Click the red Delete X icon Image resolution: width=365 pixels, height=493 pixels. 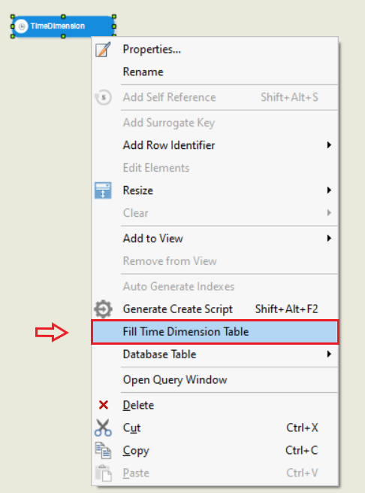coord(104,405)
